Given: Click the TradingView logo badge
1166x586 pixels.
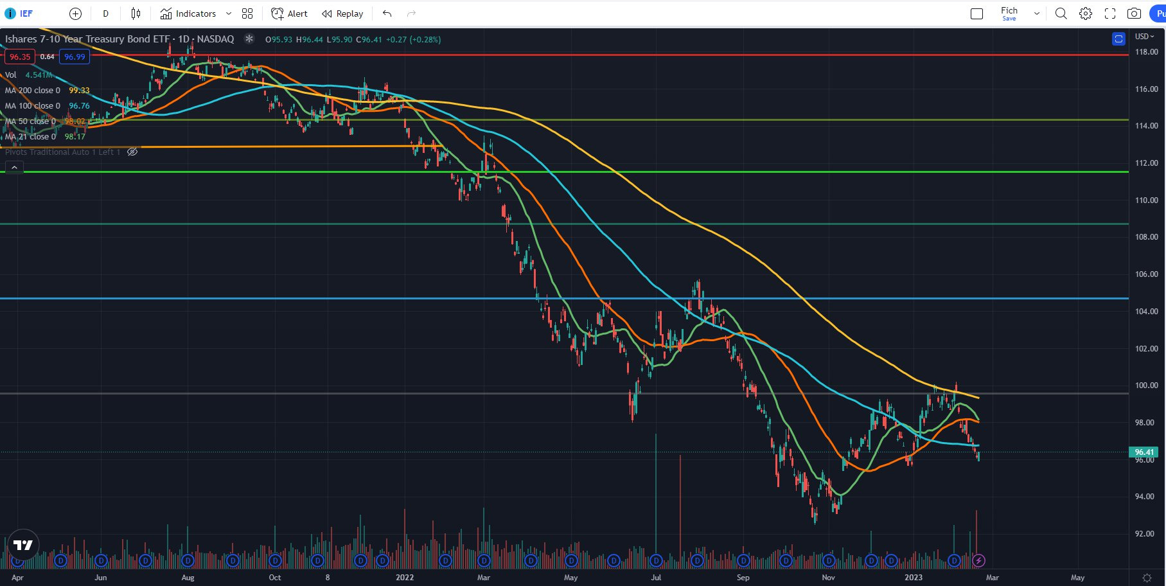Looking at the screenshot, I should (x=23, y=545).
